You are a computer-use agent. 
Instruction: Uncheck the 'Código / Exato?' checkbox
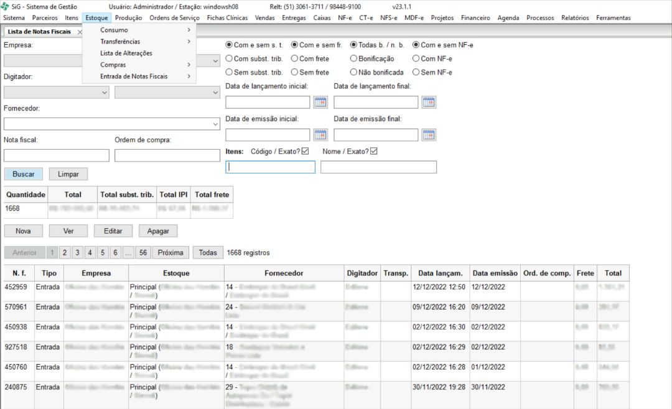305,151
